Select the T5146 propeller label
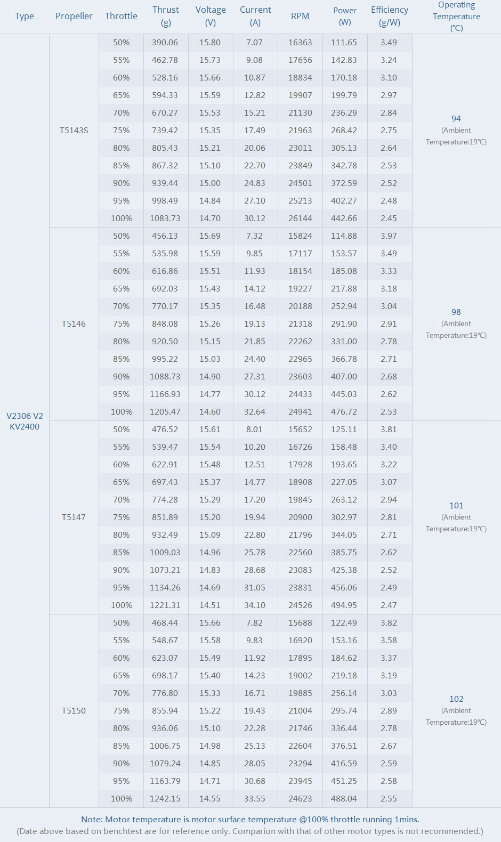501x842 pixels. coord(74,324)
